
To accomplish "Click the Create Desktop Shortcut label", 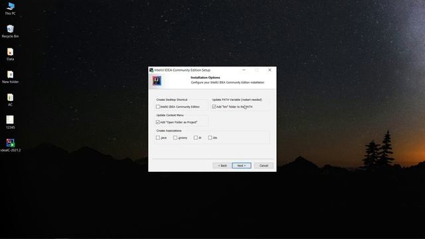I will point(172,100).
